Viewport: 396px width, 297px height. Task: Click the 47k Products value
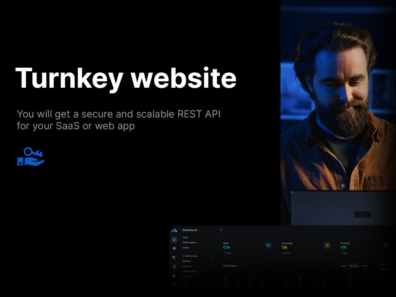(x=343, y=247)
